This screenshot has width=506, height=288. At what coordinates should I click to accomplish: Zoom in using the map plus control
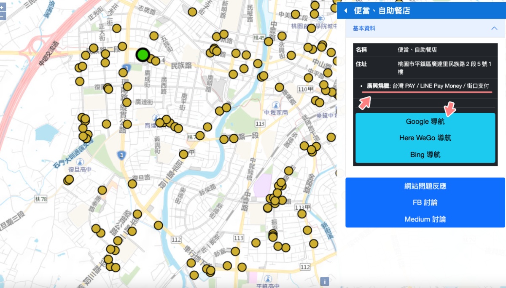(x=2, y=7)
